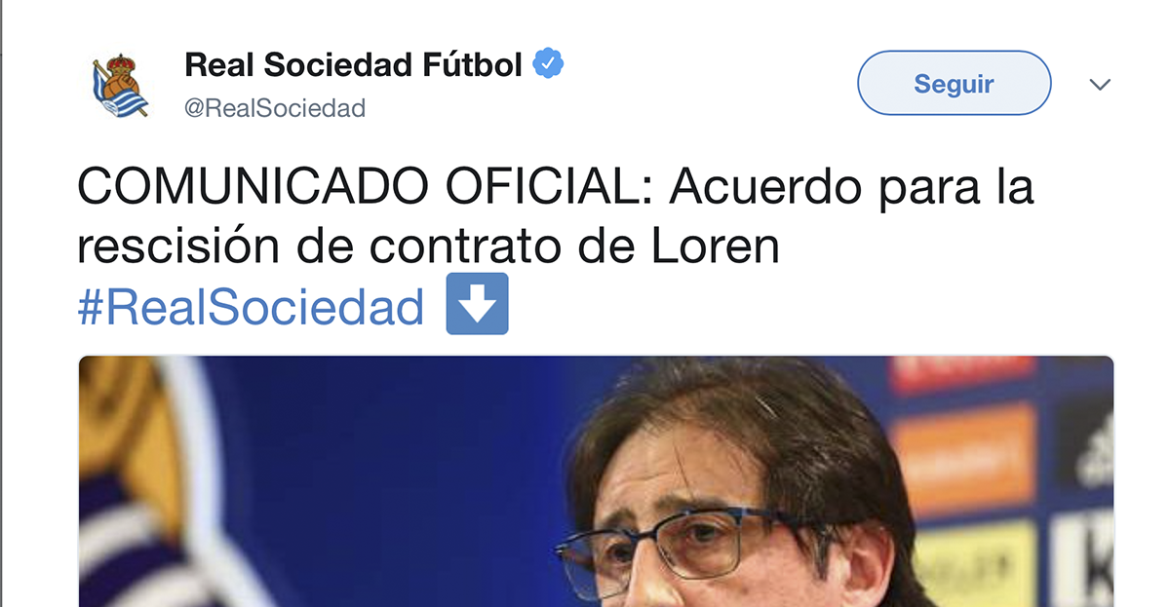Open the attached press conference photo
The height and width of the screenshot is (607, 1170).
[x=595, y=481]
